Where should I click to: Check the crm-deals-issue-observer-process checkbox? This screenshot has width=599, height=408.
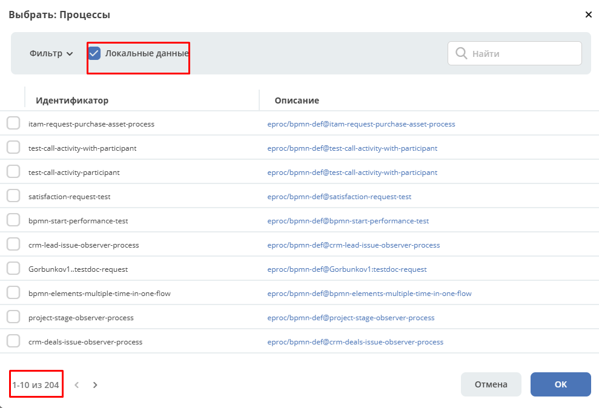click(13, 341)
